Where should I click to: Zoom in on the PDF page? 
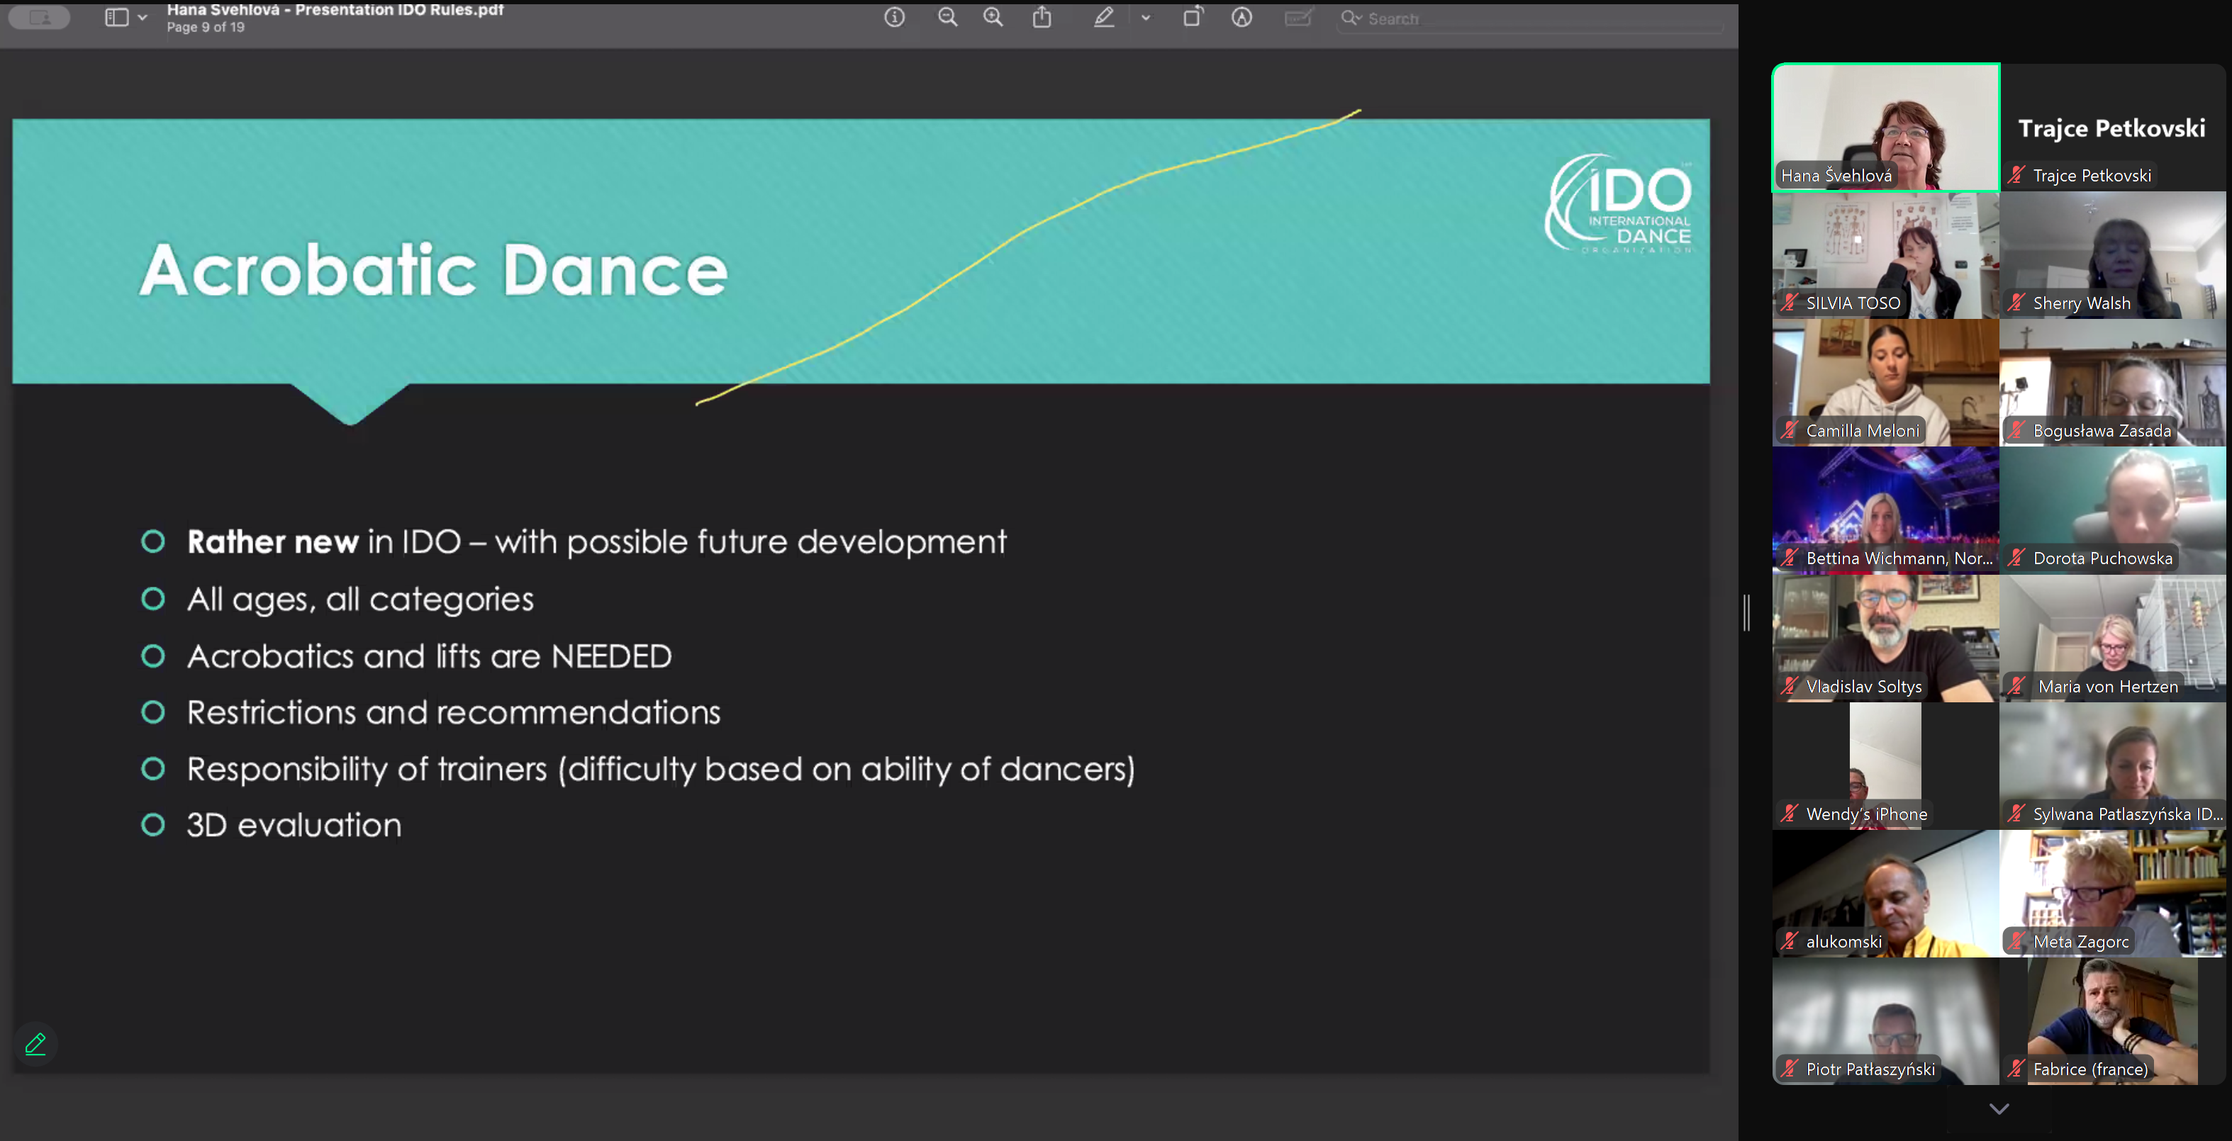(x=993, y=17)
